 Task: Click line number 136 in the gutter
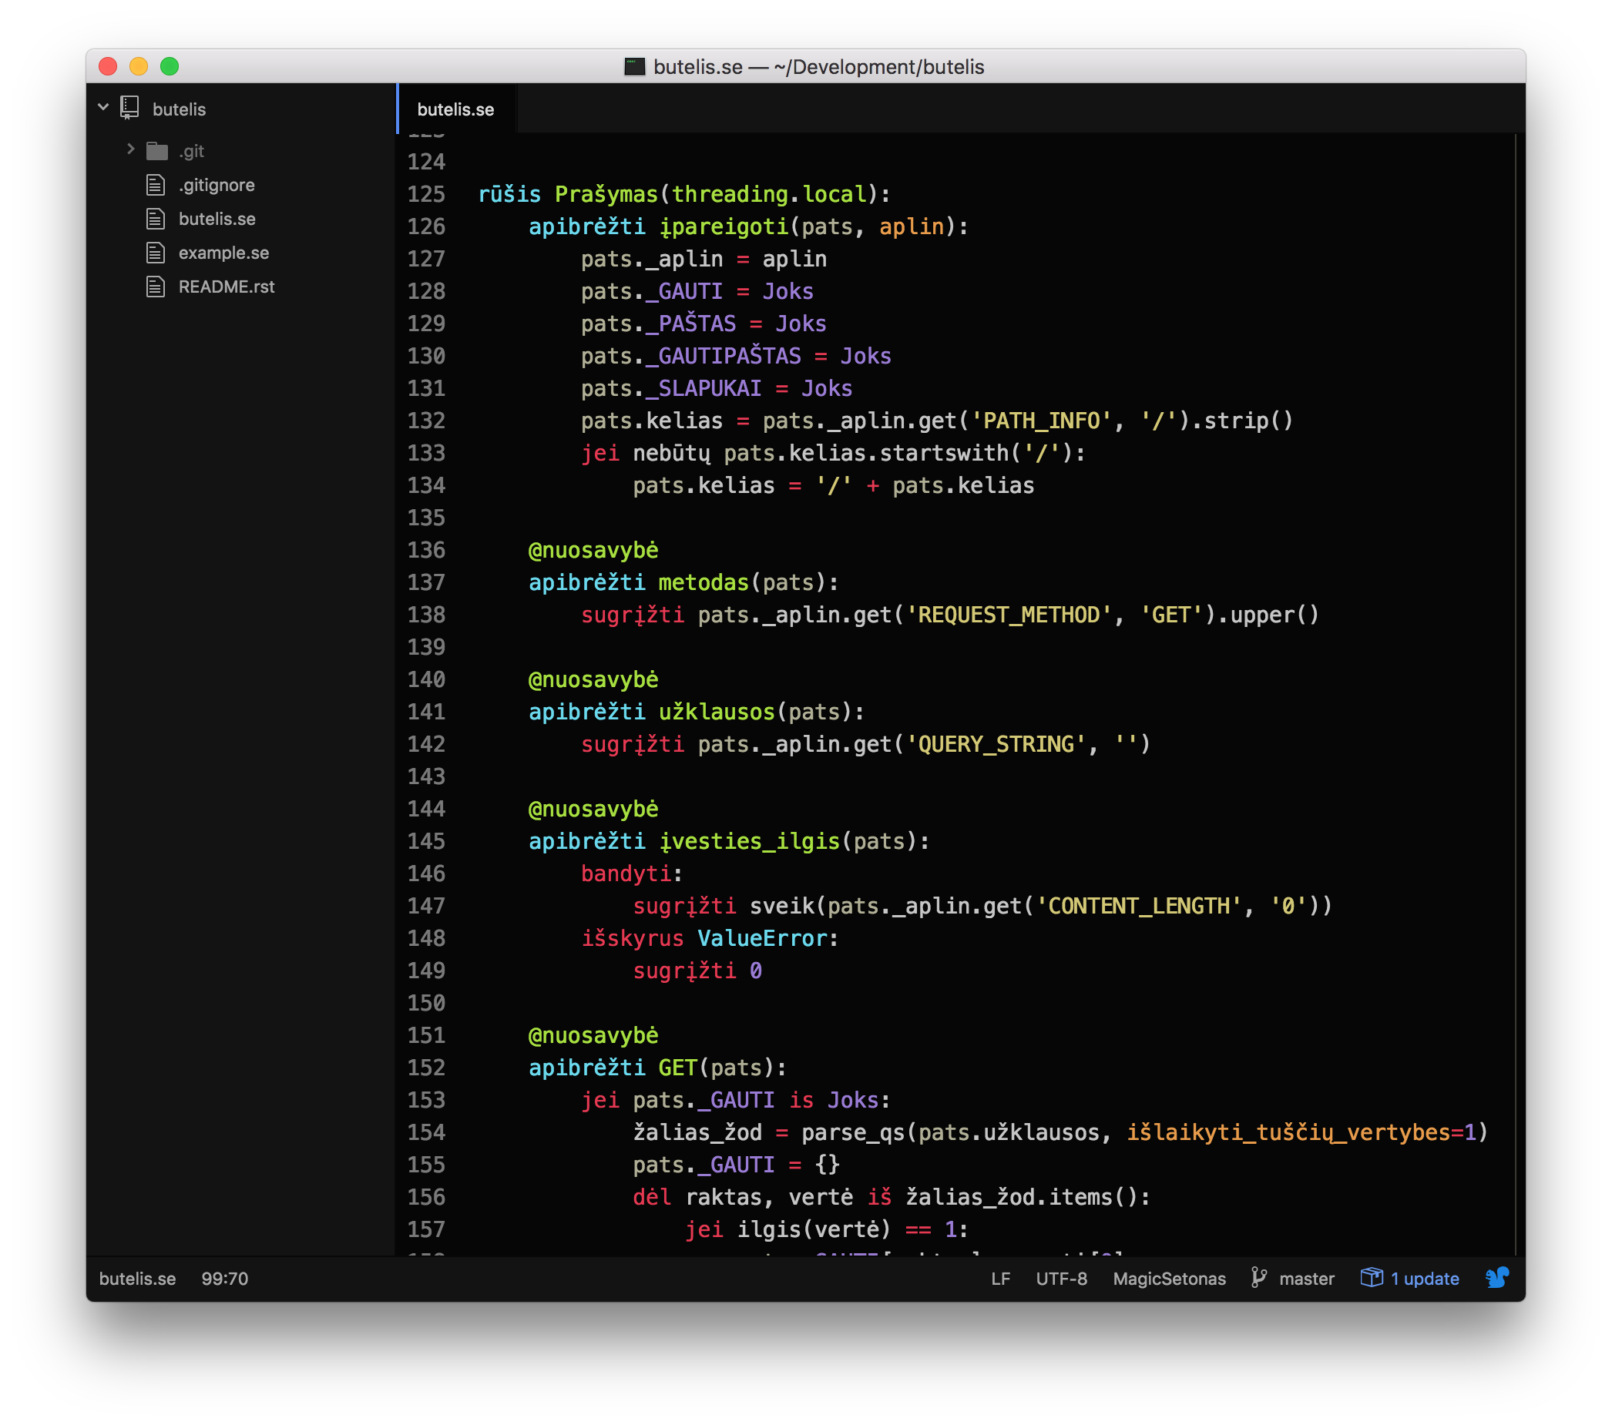tap(426, 550)
